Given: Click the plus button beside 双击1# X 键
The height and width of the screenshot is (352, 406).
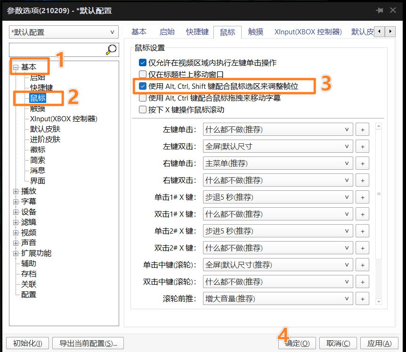Looking at the screenshot, I should 362,214.
